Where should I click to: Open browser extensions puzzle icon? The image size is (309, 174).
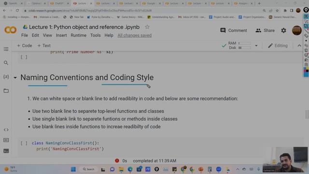click(x=285, y=11)
